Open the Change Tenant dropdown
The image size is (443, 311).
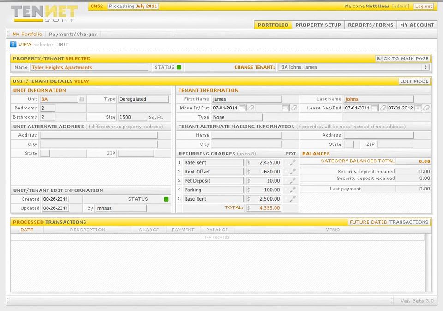[353, 67]
